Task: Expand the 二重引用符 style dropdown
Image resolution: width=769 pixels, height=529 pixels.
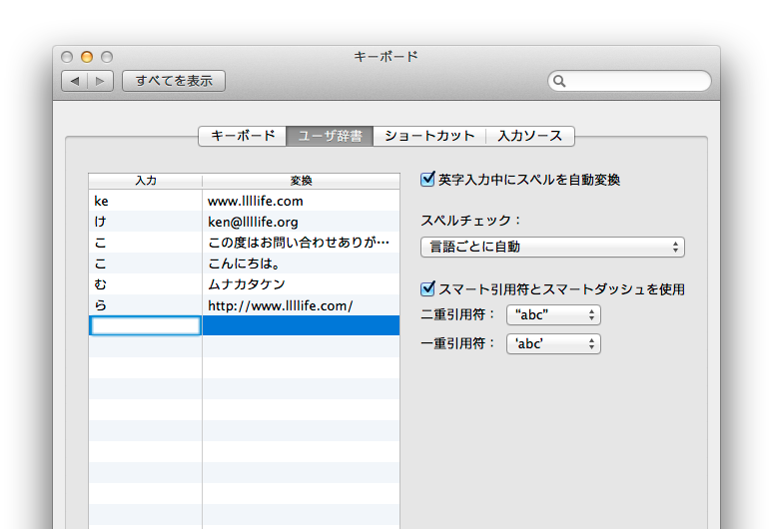Action: (x=553, y=315)
